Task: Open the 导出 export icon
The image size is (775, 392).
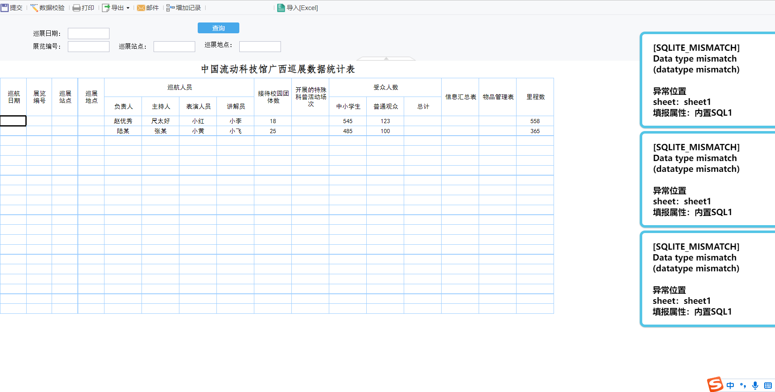Action: coord(106,8)
